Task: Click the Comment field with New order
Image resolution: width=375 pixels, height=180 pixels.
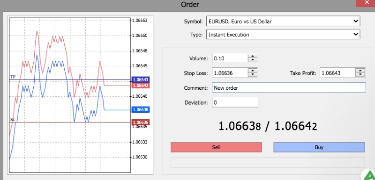Action: click(x=289, y=88)
